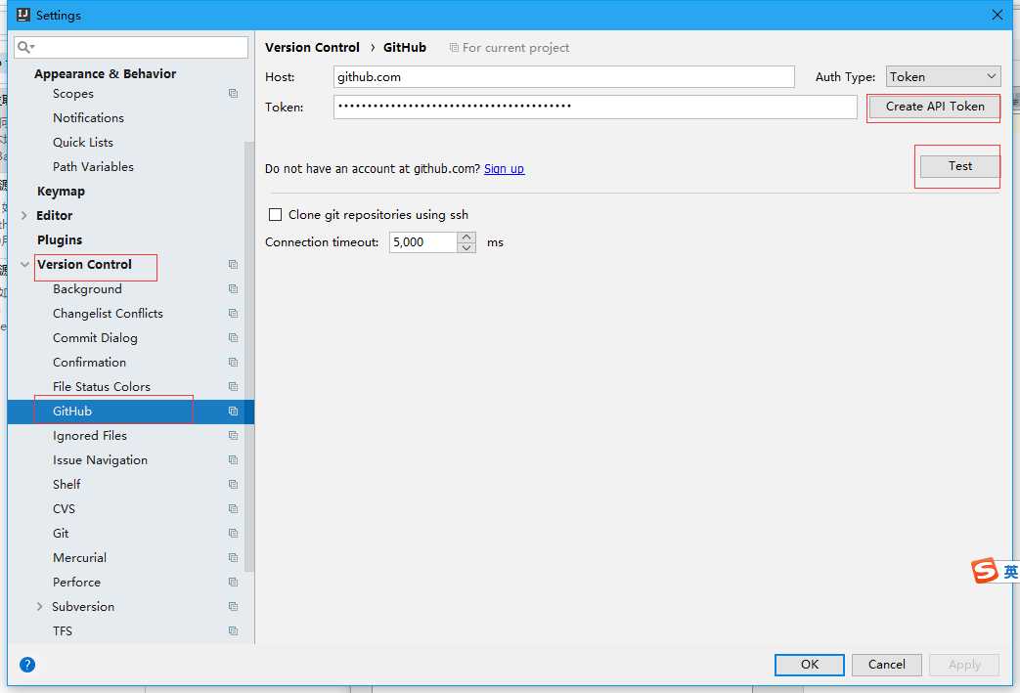Enable Clone git repositories using ssh

click(275, 214)
